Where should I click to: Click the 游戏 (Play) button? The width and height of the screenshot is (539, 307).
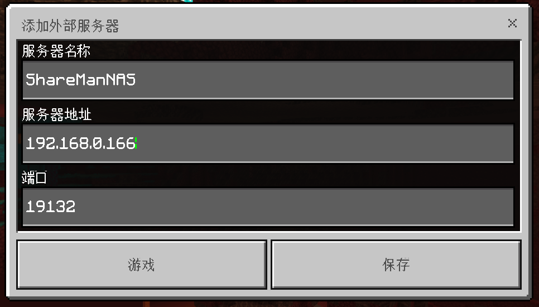tap(142, 265)
